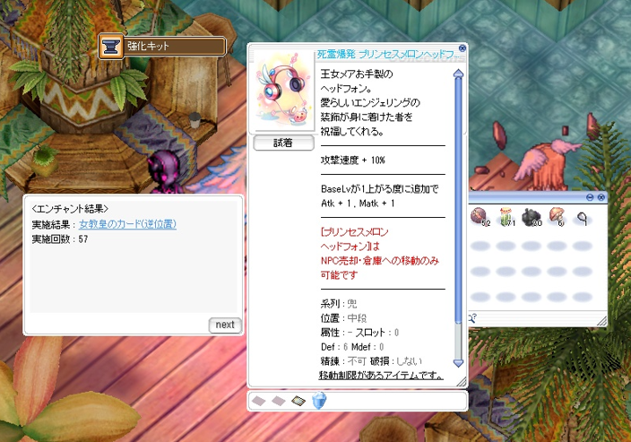631x442 pixels.
Task: Click the underlined 移動制限があるアイテムです text
Action: (381, 375)
